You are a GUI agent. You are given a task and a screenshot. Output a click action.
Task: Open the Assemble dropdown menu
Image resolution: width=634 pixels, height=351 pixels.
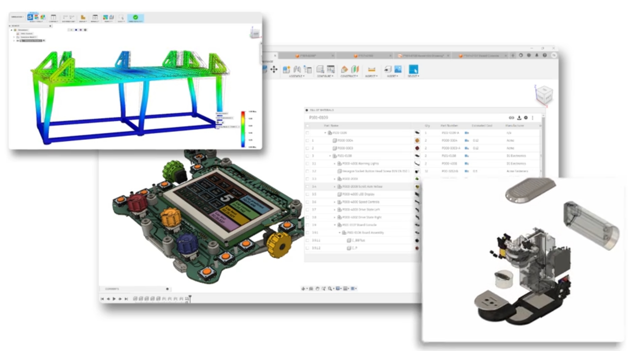297,76
